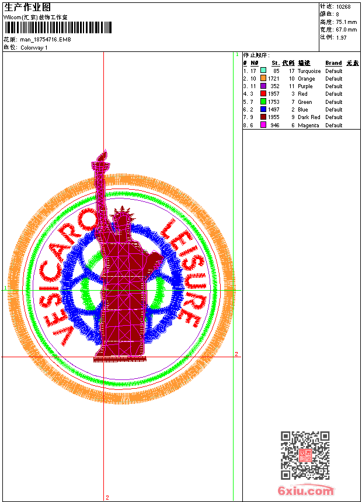The image size is (362, 502).
Task: Click stitch count 1955 in Dark Red row
Action: pos(274,117)
